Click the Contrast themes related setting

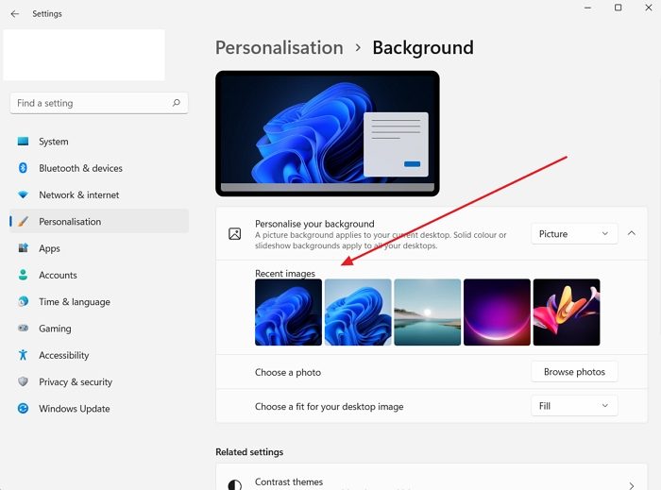click(x=432, y=478)
